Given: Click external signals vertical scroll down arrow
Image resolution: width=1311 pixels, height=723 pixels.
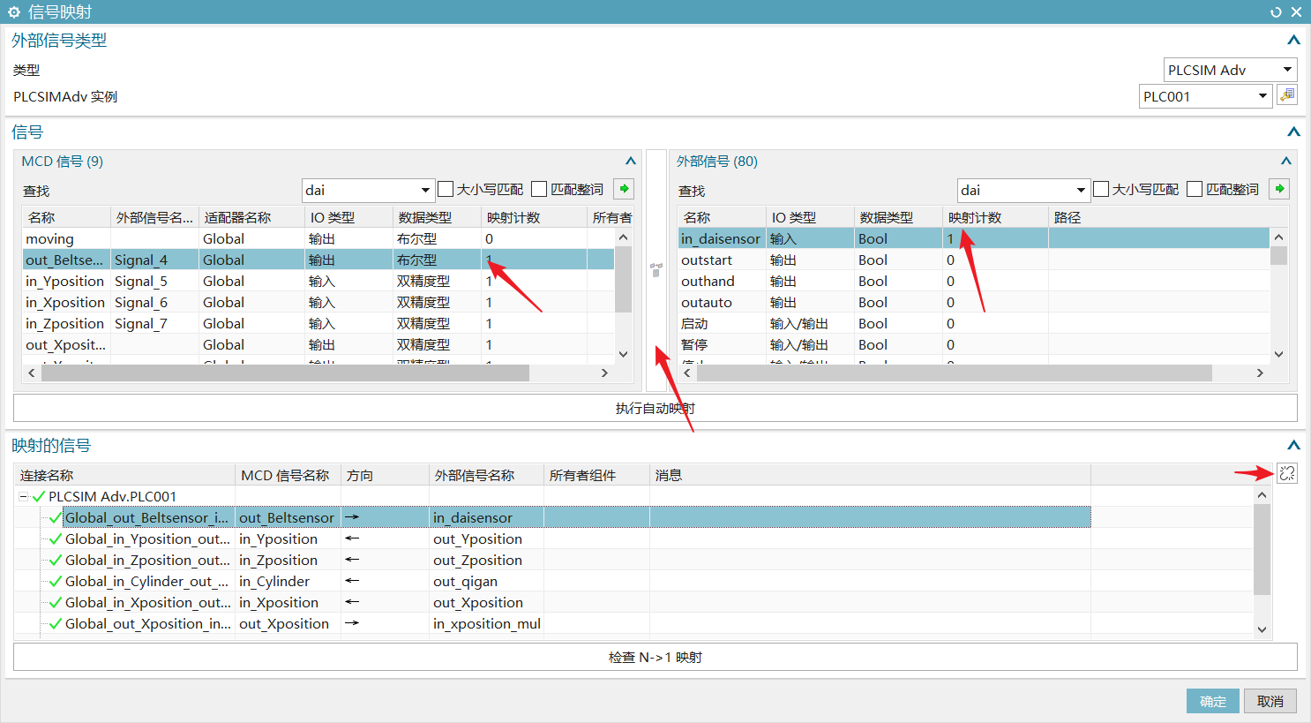Looking at the screenshot, I should pyautogui.click(x=1278, y=354).
